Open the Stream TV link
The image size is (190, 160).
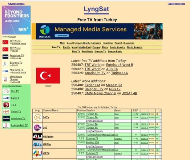tap(101, 52)
